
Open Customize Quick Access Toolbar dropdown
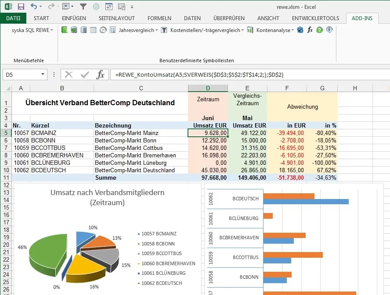pos(132,7)
